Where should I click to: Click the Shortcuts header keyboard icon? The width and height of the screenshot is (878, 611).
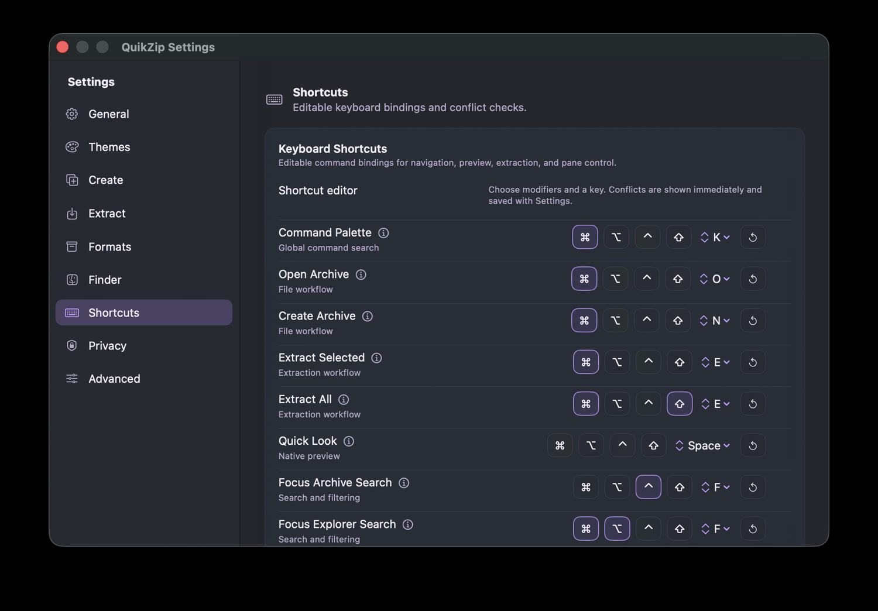pos(274,99)
